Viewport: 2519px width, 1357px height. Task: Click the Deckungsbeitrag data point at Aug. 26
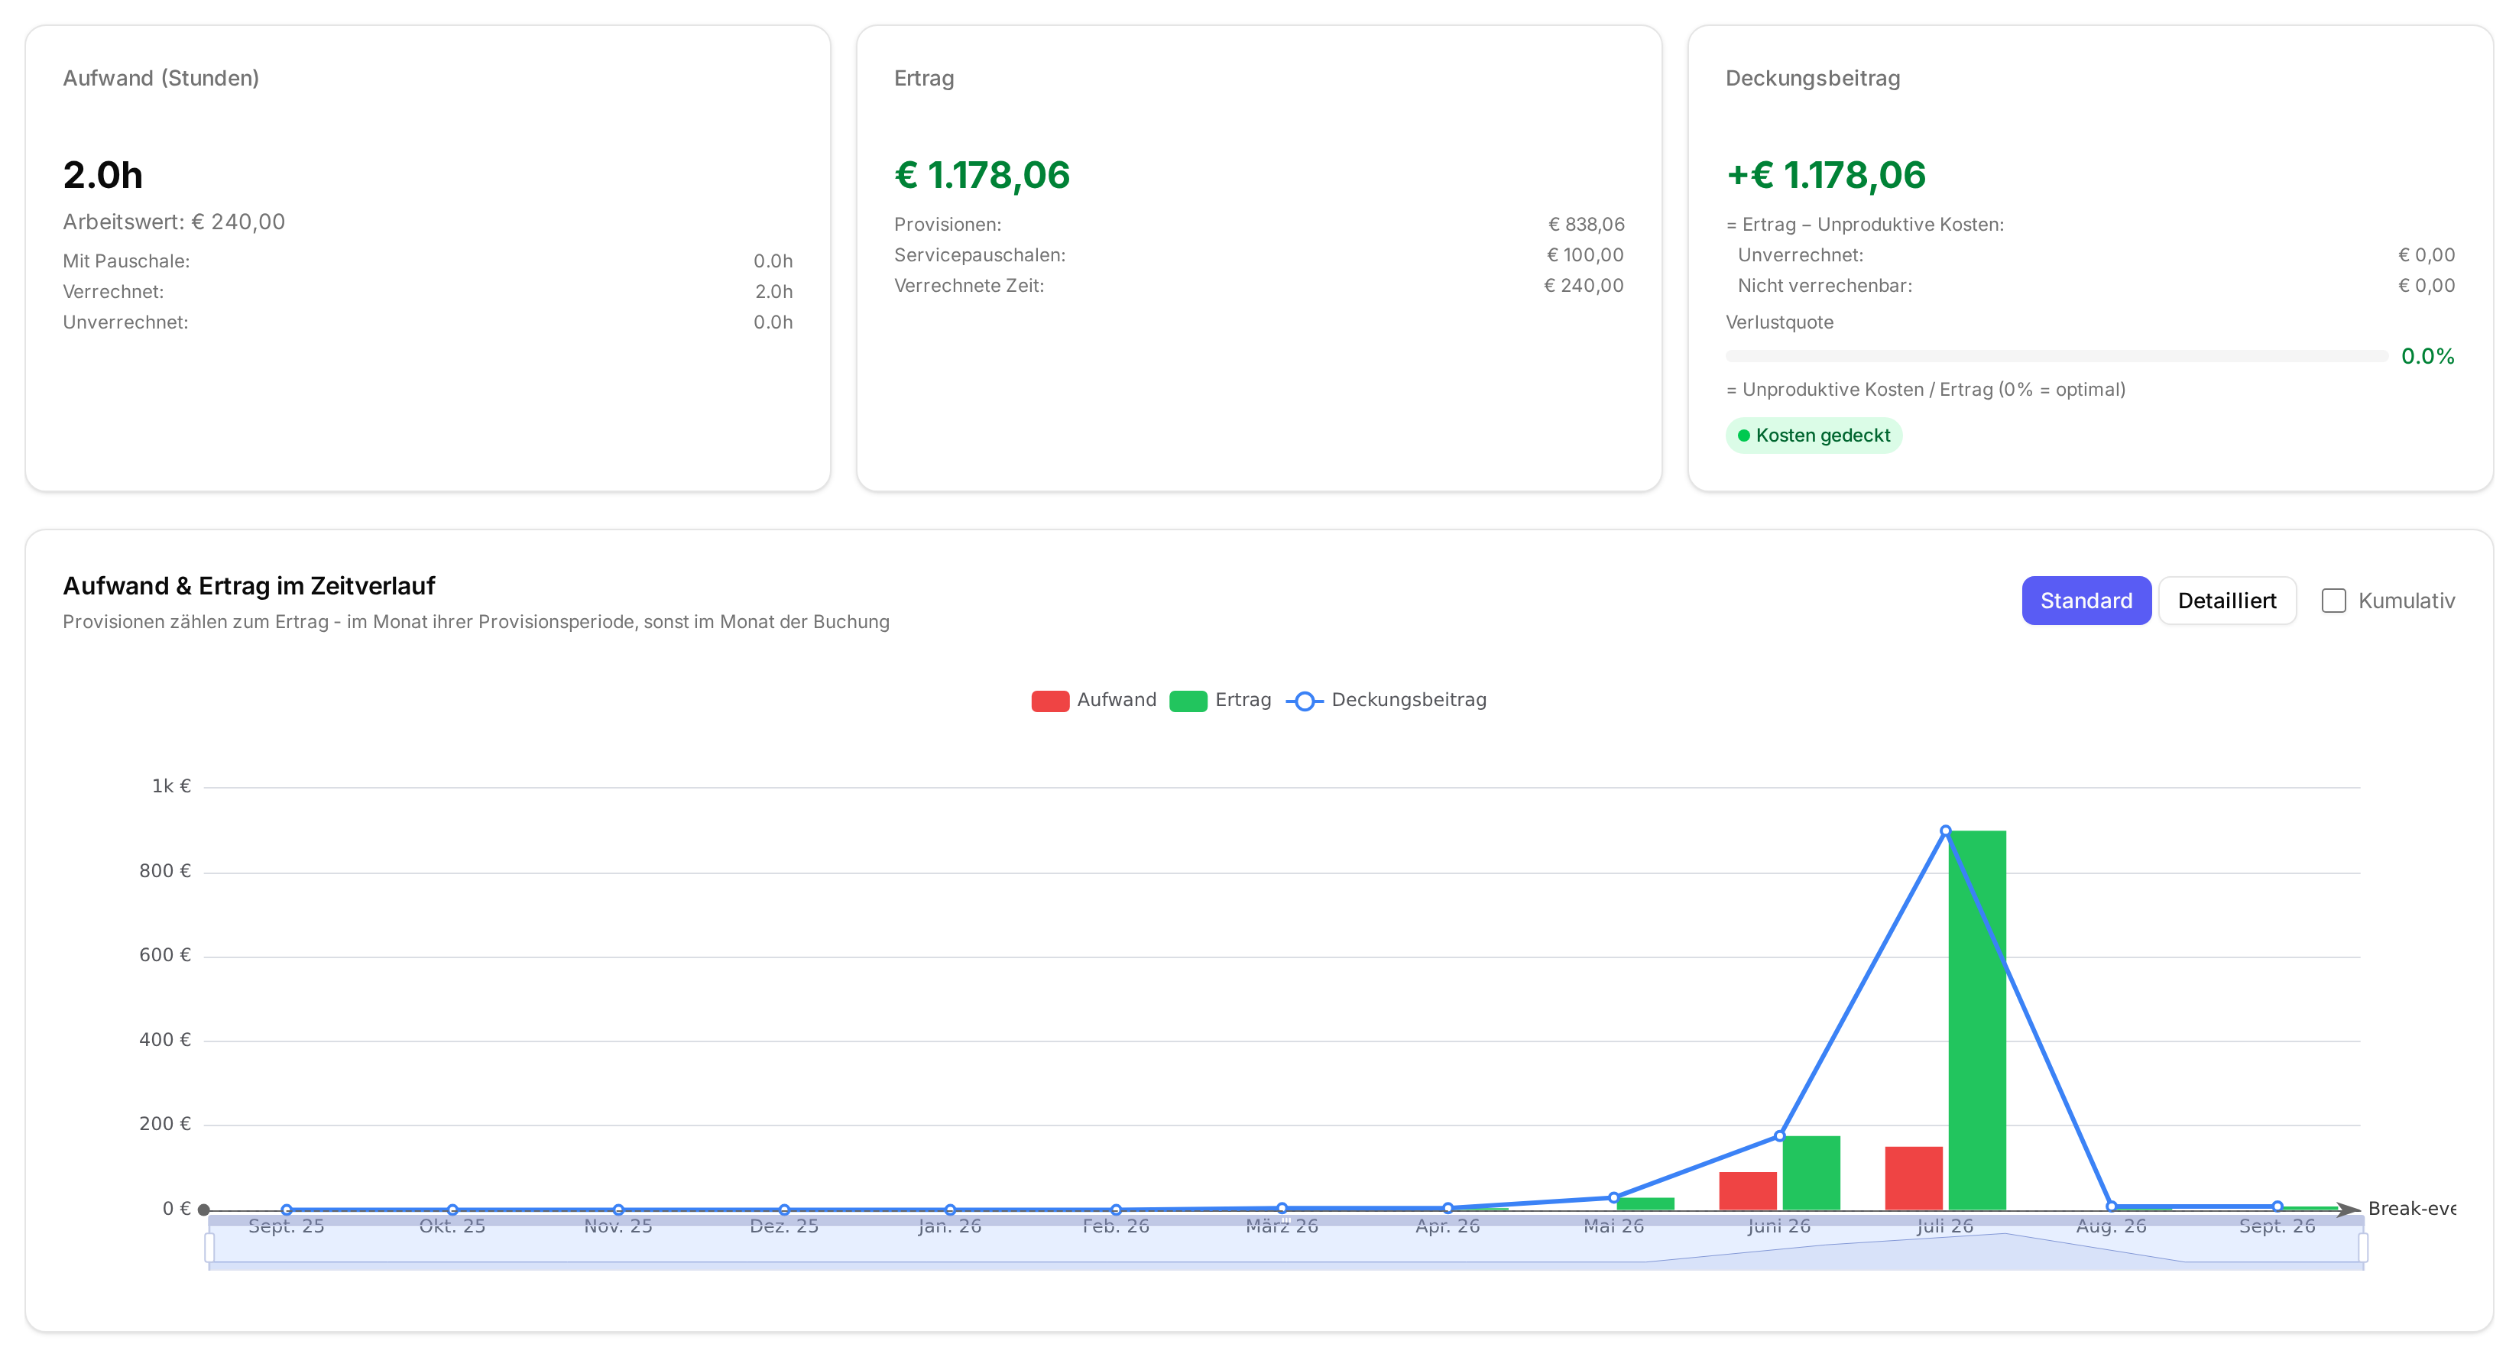click(x=2111, y=1206)
